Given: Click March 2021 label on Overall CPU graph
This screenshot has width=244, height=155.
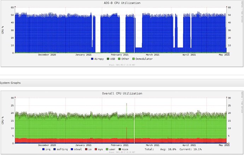Looking at the screenshot, I should (152, 145).
